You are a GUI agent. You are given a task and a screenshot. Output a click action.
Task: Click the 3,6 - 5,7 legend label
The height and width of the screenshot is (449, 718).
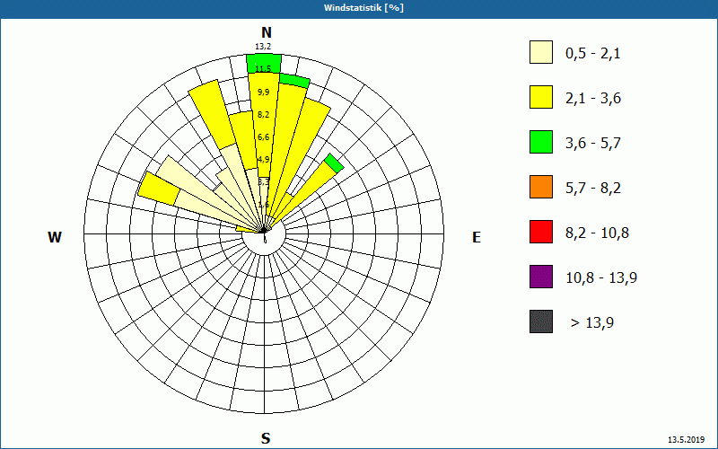593,144
